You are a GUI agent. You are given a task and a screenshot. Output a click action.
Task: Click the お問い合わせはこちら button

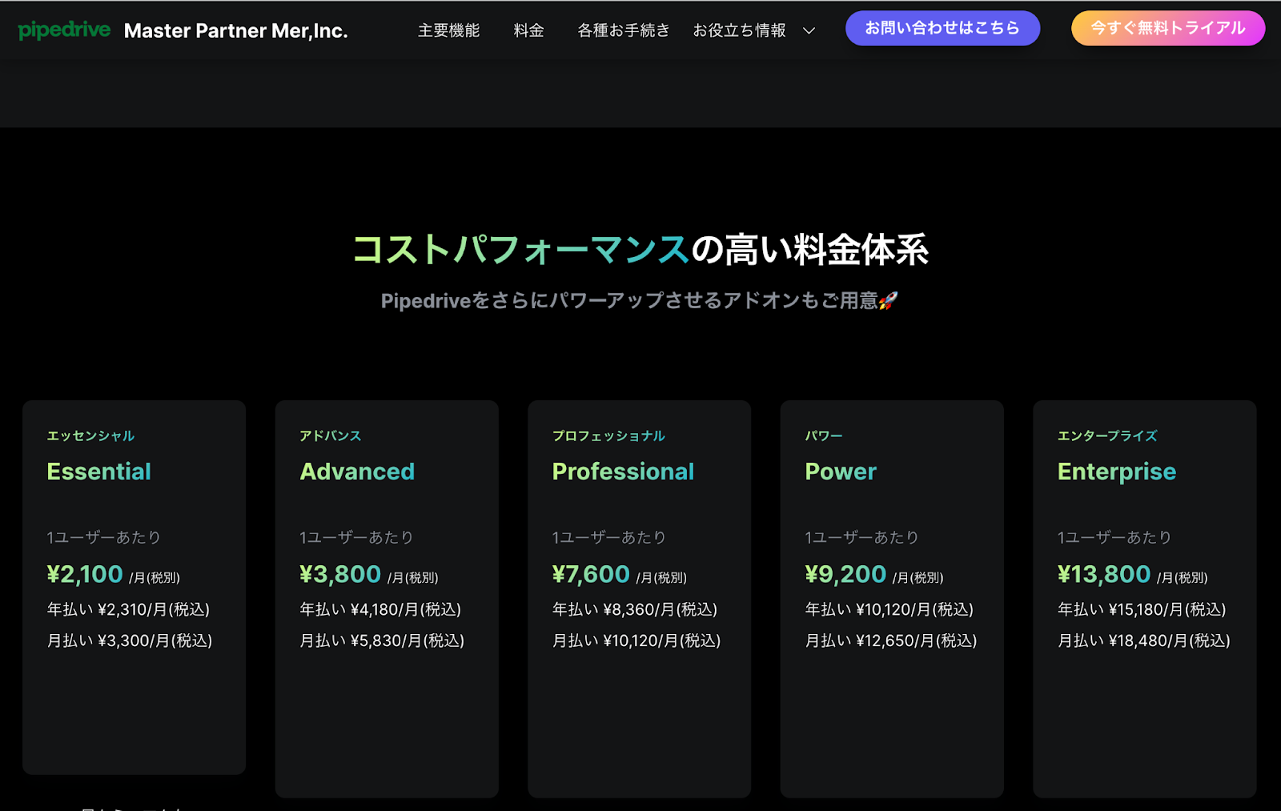[x=942, y=28]
